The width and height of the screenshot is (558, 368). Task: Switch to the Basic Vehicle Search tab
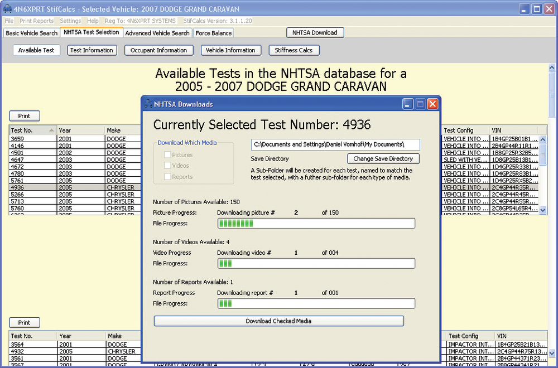click(x=31, y=33)
